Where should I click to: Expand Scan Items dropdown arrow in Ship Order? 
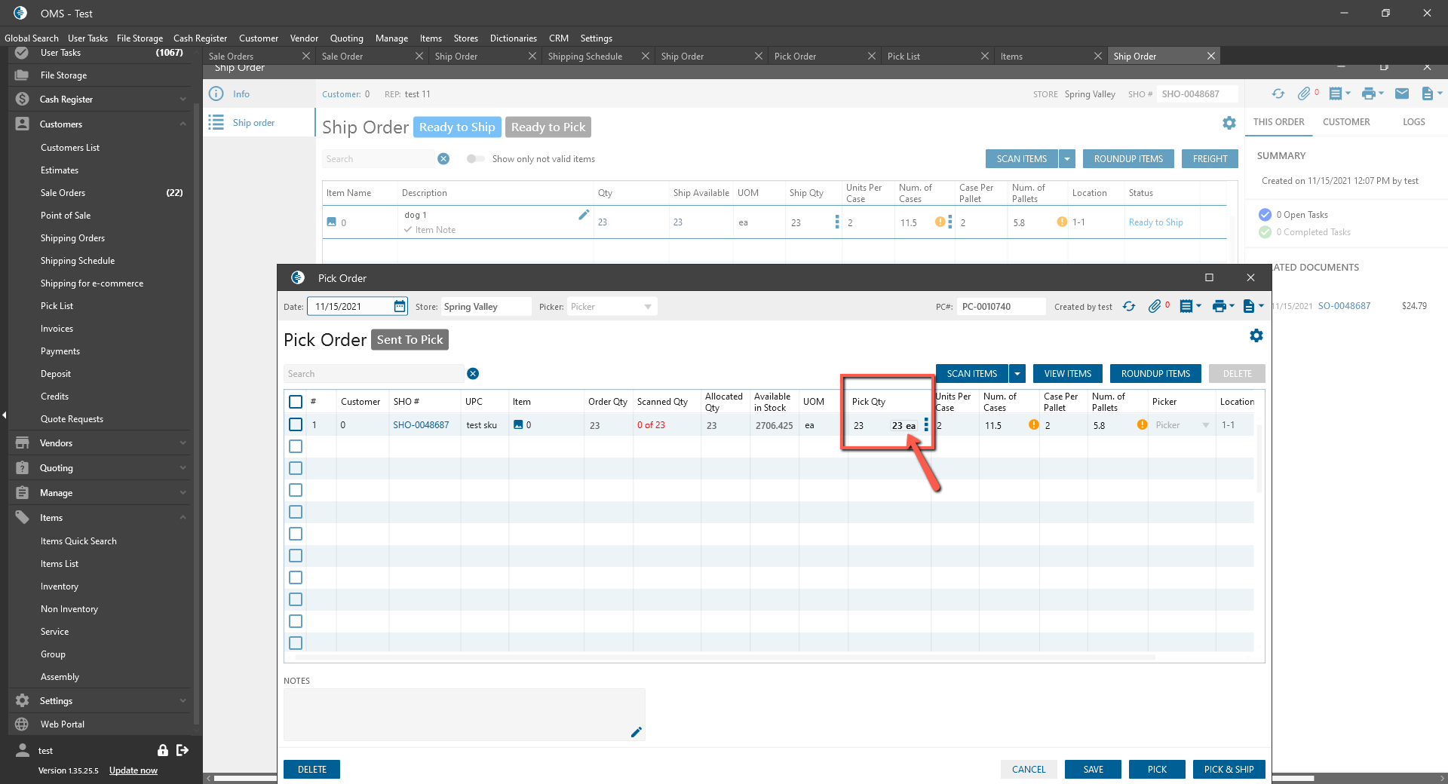(x=1067, y=159)
